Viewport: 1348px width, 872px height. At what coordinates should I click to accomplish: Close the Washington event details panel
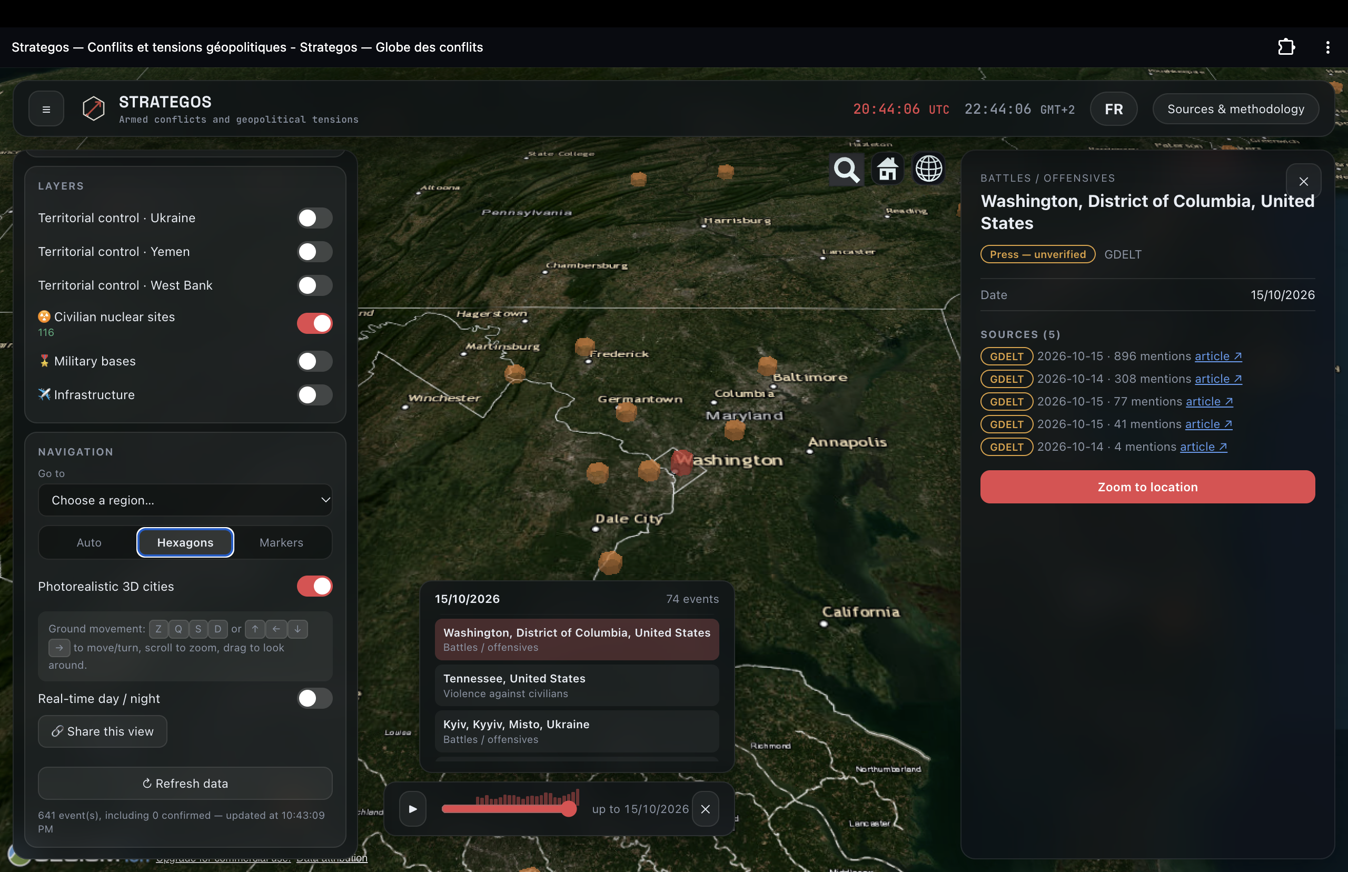point(1303,181)
